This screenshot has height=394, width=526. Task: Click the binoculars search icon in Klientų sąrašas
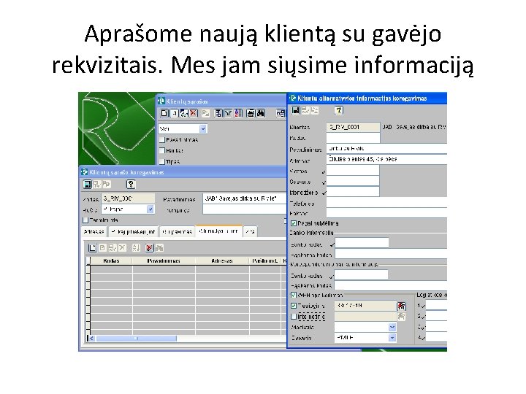pos(261,113)
